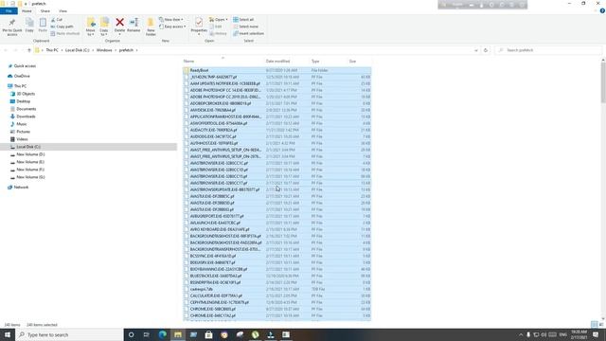Switch to the View ribbon tab
Image resolution: width=606 pixels, height=341 pixels.
pos(62,10)
